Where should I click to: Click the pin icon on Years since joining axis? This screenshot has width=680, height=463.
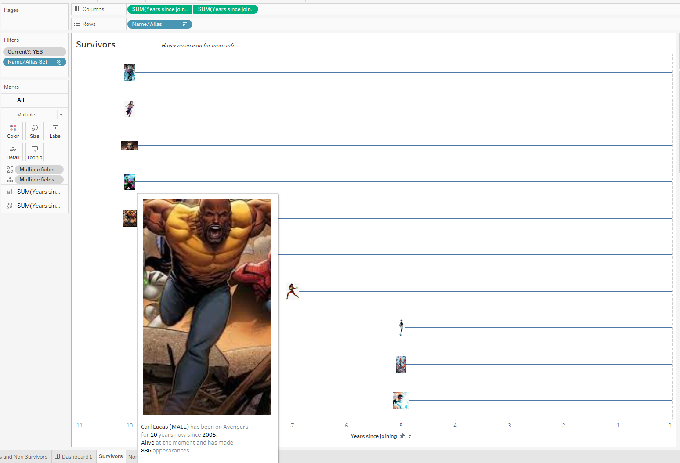[402, 436]
